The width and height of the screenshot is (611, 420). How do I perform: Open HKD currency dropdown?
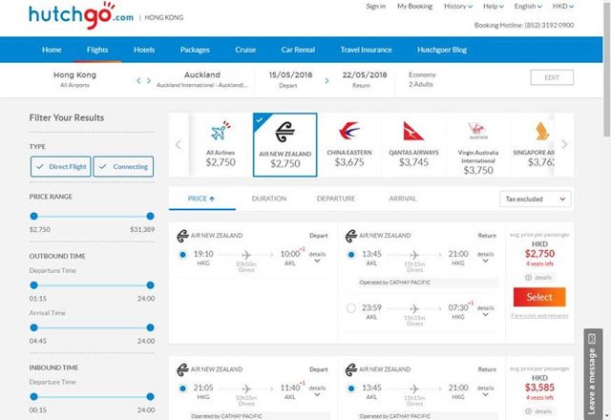[562, 7]
